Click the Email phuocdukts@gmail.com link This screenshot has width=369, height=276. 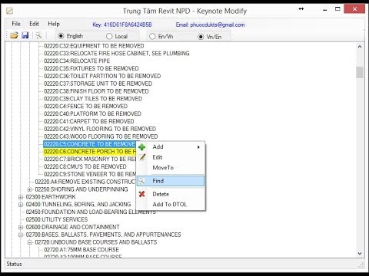210,25
